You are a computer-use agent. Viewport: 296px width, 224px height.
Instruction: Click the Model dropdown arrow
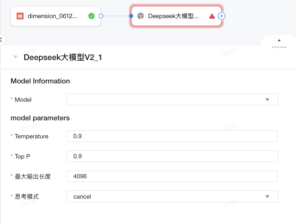pyautogui.click(x=267, y=100)
